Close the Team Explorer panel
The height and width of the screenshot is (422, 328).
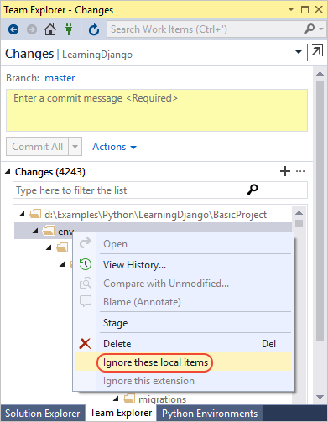click(319, 9)
